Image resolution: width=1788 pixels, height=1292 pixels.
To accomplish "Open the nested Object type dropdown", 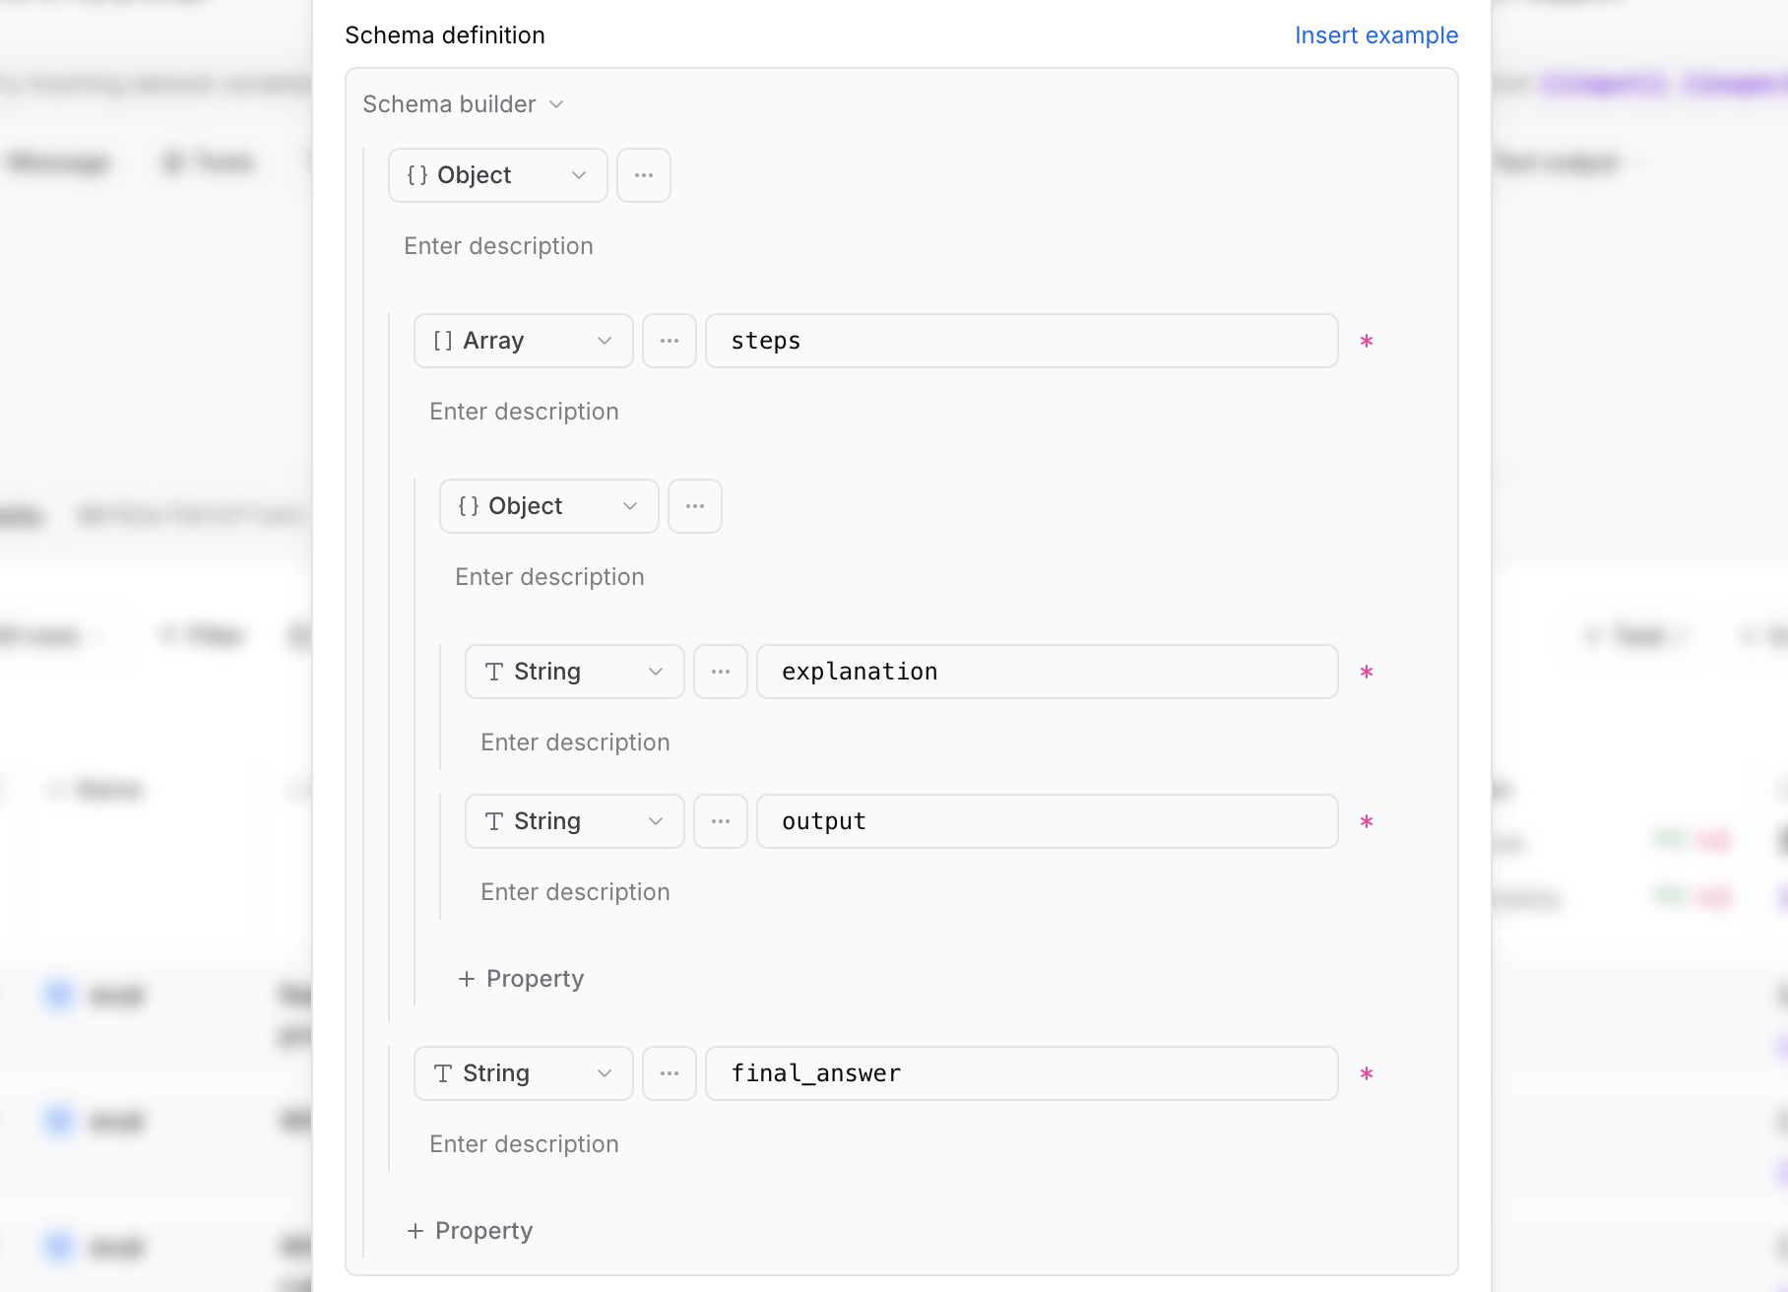I will tap(548, 505).
